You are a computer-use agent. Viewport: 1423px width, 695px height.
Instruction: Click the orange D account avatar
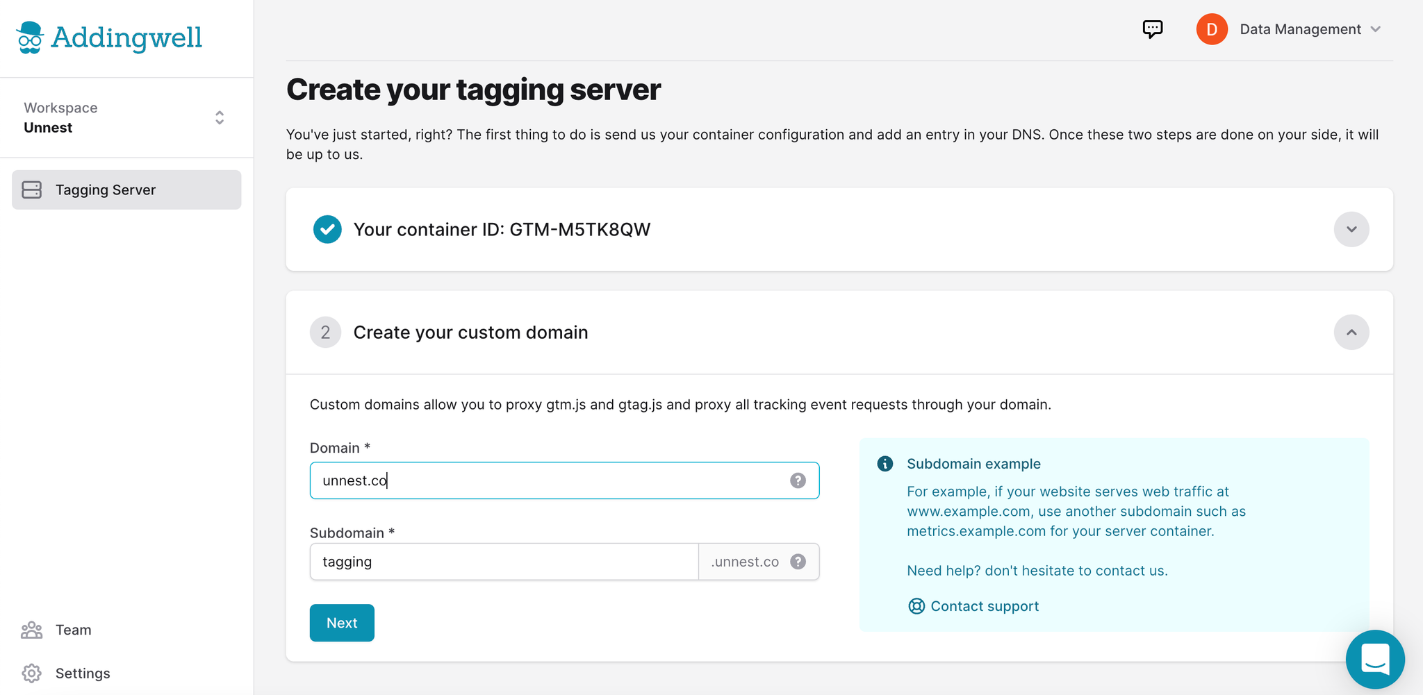tap(1212, 29)
